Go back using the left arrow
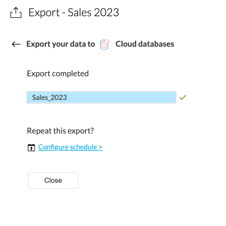 tap(16, 44)
